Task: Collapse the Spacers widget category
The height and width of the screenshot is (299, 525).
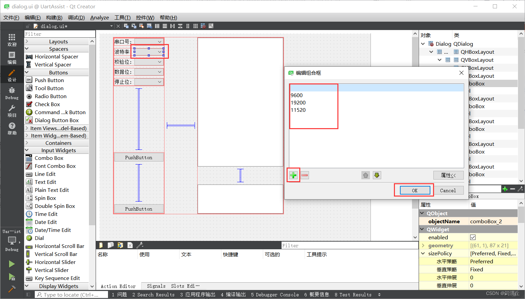Action: click(27, 49)
